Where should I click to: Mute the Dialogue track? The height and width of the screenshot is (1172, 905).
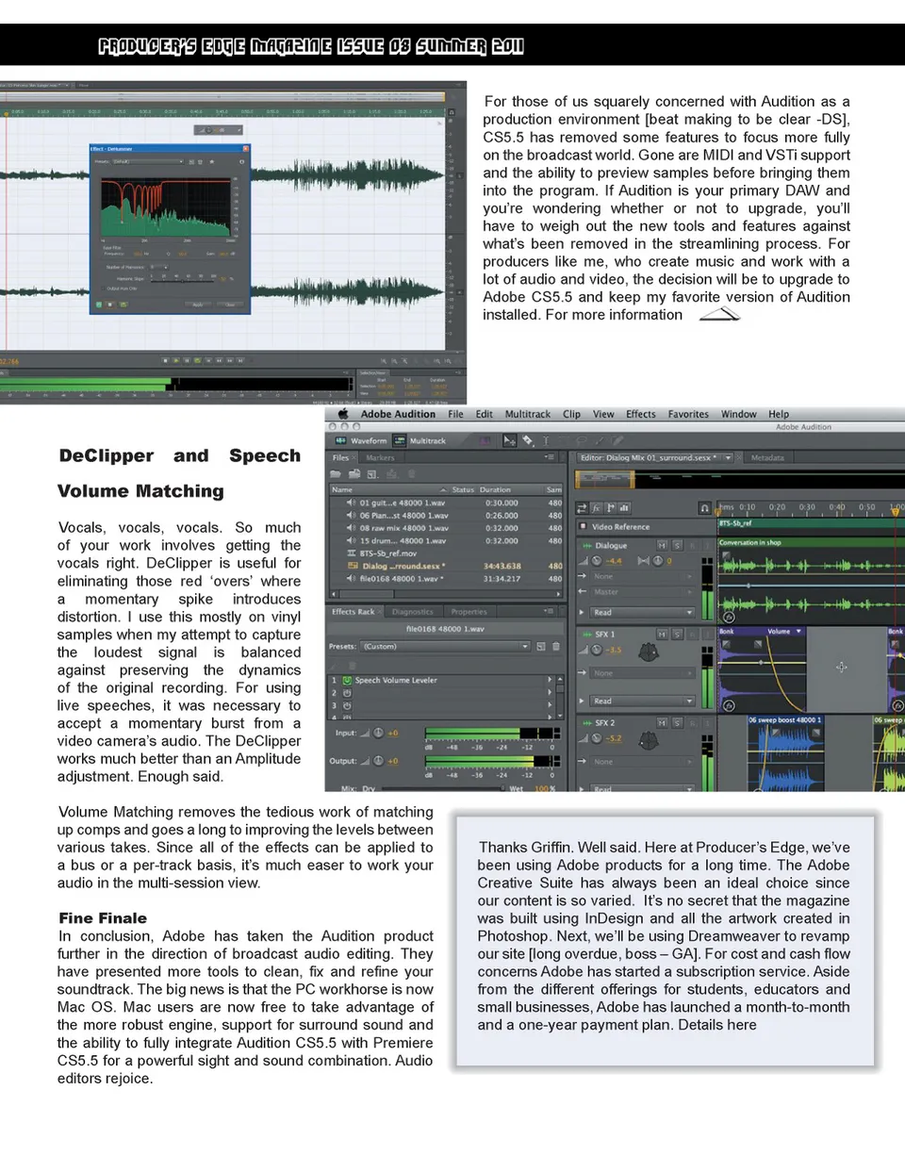[x=662, y=545]
